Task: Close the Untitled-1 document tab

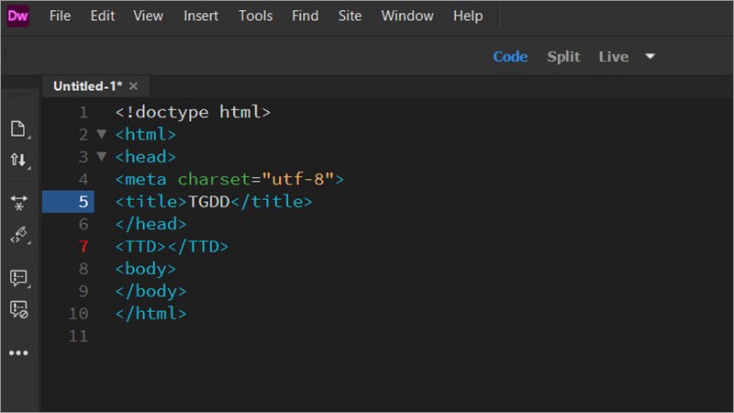Action: [133, 86]
